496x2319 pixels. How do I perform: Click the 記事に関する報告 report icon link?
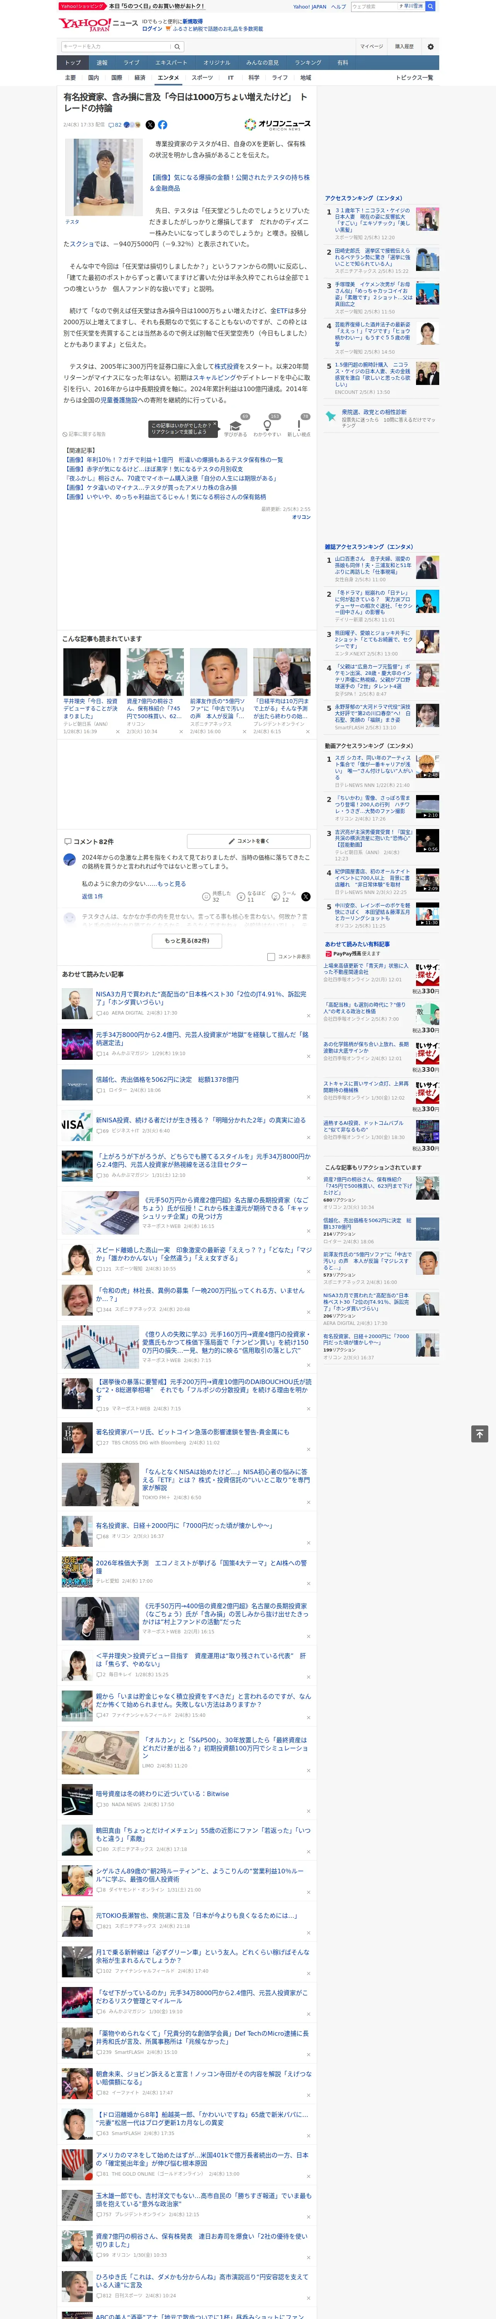(84, 434)
